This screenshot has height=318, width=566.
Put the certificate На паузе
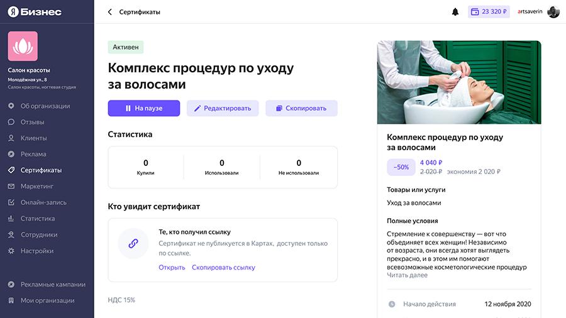pyautogui.click(x=144, y=108)
